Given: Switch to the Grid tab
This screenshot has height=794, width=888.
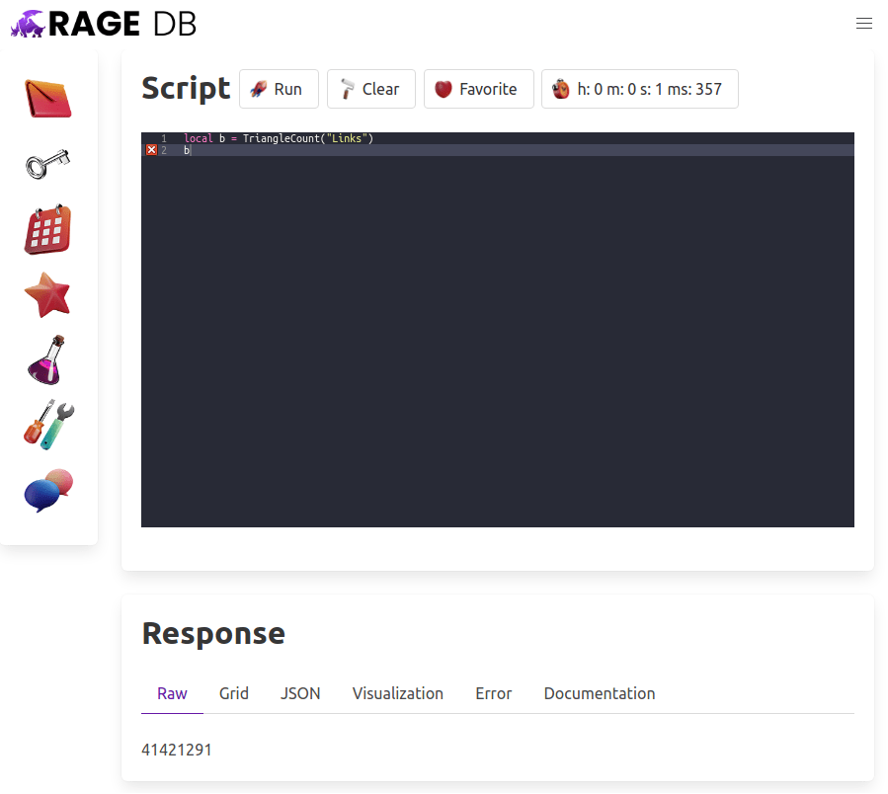Looking at the screenshot, I should (x=234, y=693).
